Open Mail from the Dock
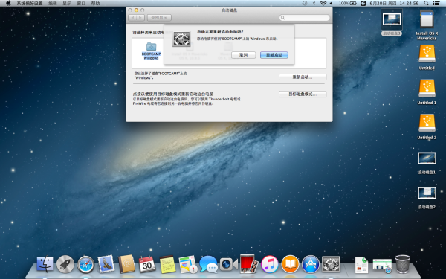Viewport: 446px width, 279px height. (x=106, y=264)
